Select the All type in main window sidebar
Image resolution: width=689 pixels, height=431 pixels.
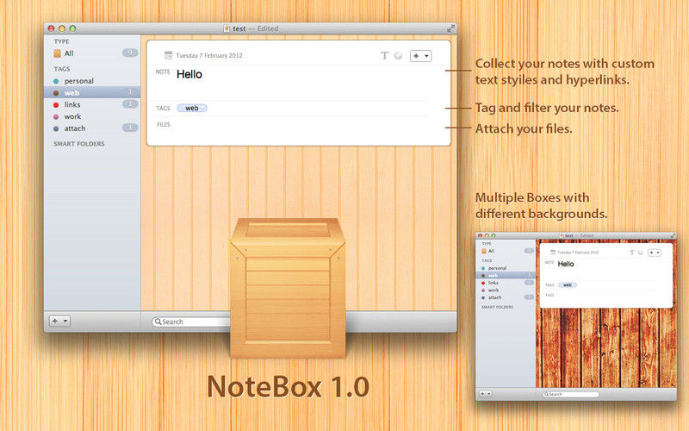(92, 53)
